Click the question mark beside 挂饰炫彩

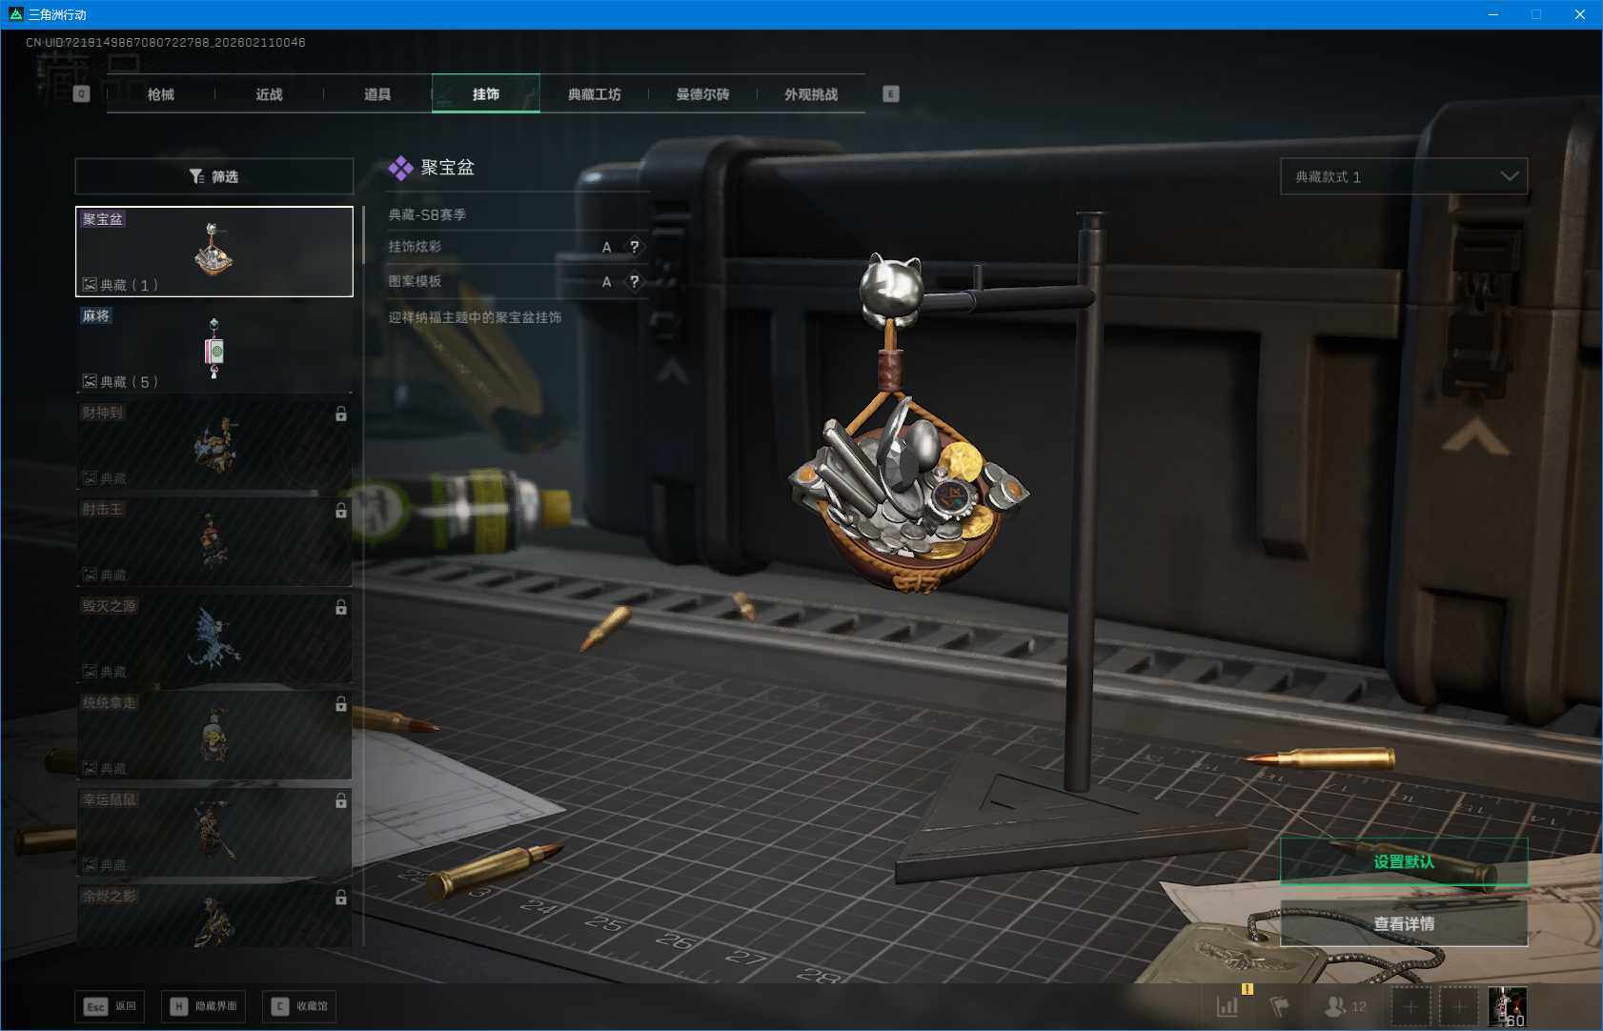[x=634, y=247]
